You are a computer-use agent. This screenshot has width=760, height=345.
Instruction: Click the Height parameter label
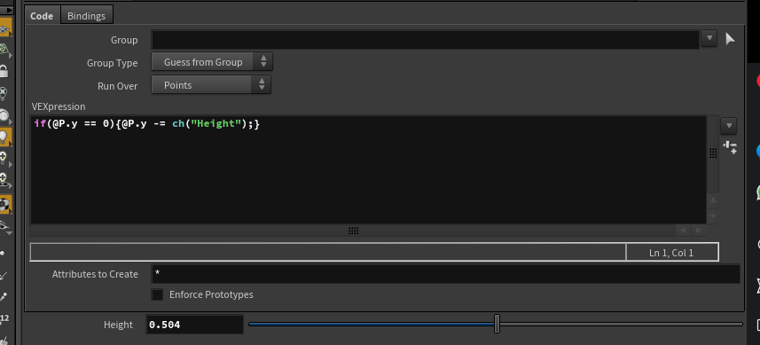(118, 325)
